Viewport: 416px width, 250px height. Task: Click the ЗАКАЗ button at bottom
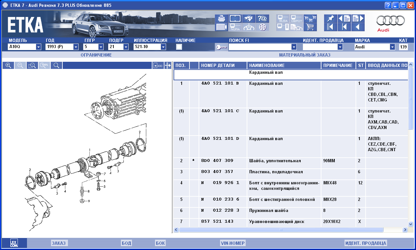pyautogui.click(x=58, y=243)
